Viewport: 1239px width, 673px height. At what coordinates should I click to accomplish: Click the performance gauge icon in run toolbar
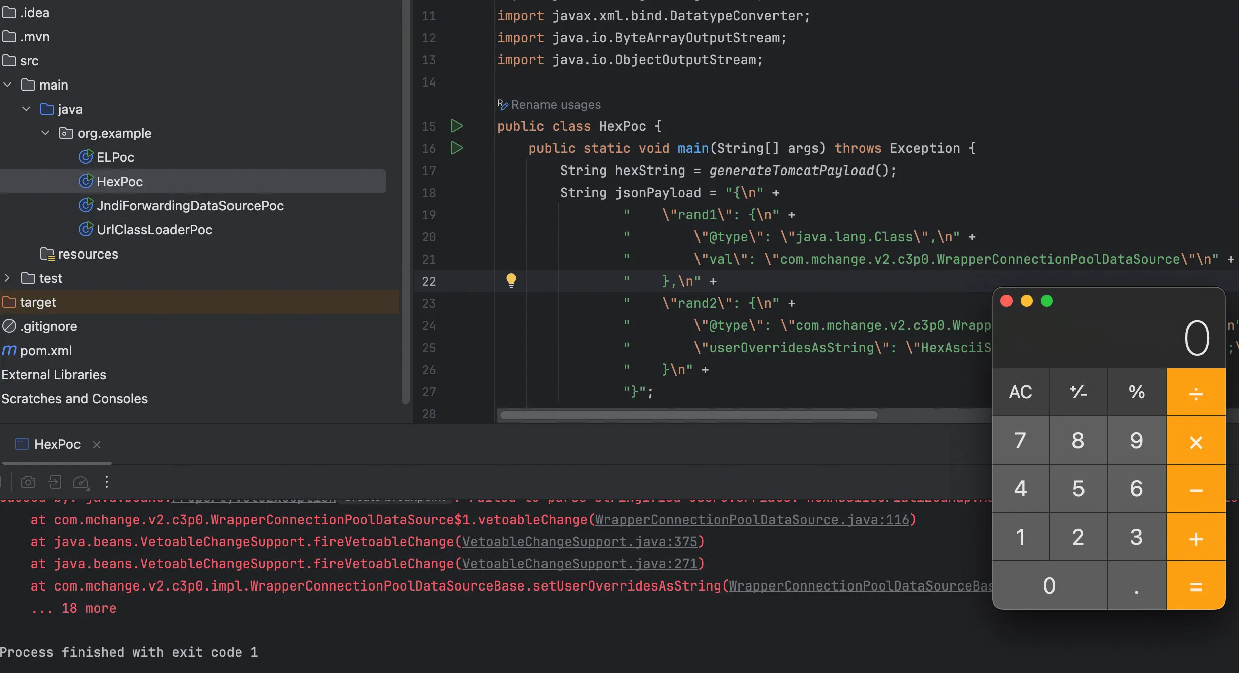pyautogui.click(x=81, y=482)
